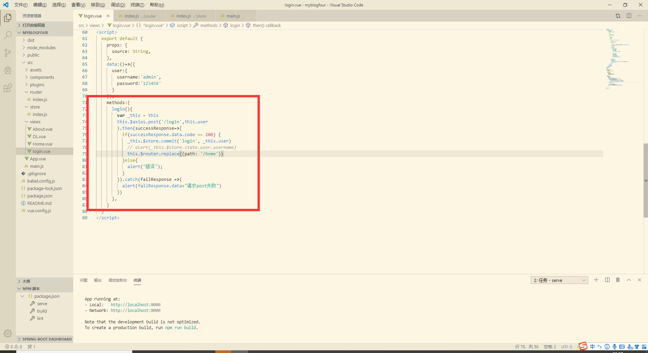Open the Debug view in activity bar

tap(8, 70)
